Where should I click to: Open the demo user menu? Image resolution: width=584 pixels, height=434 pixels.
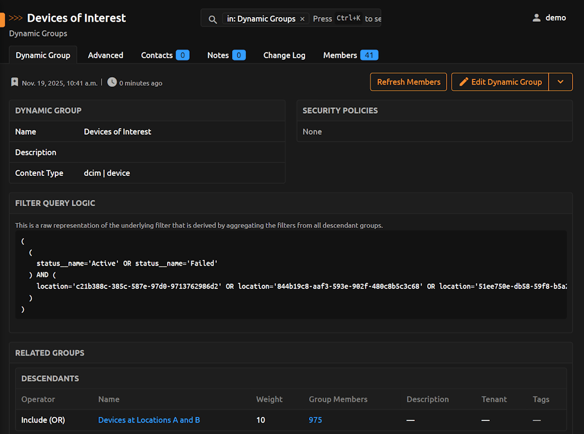555,18
